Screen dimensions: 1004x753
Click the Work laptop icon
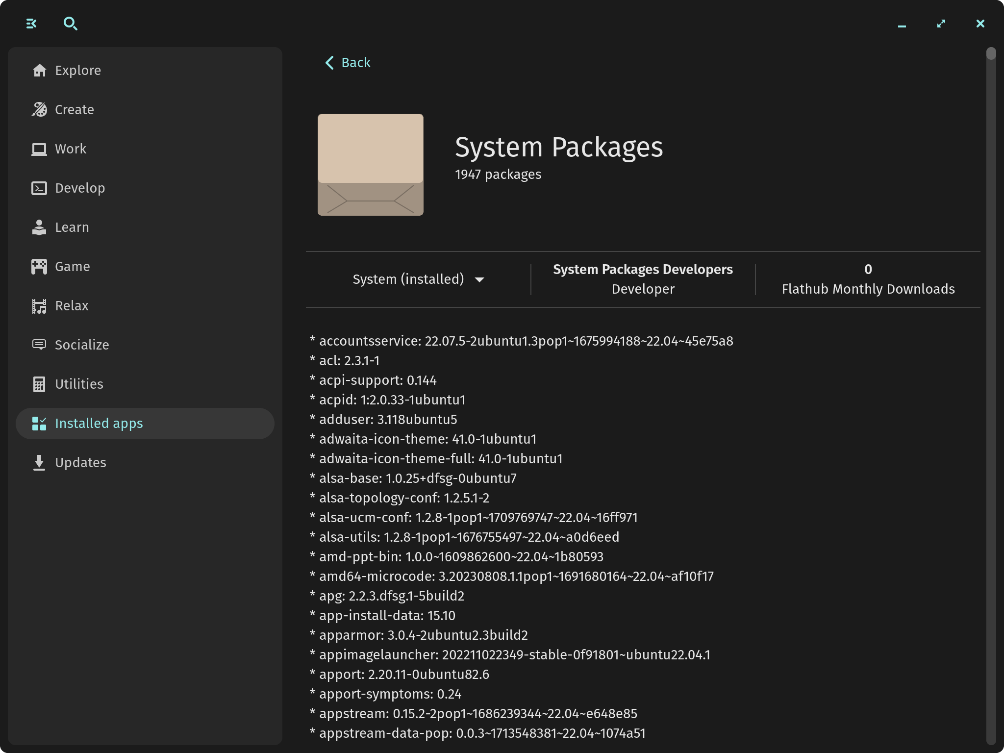click(39, 149)
